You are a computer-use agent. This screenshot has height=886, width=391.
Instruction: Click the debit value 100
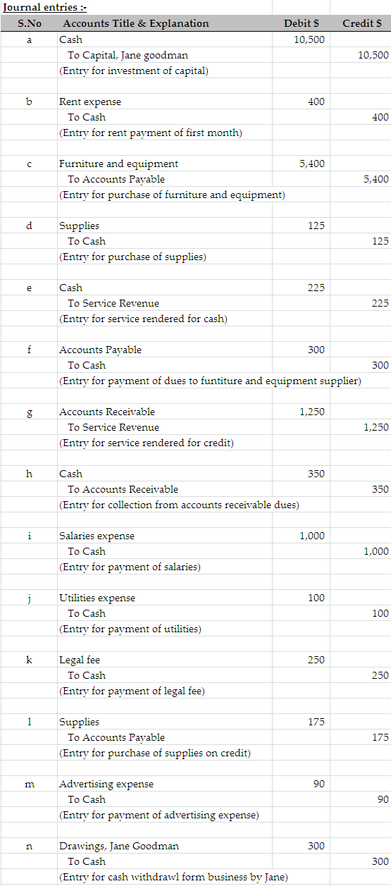point(316,598)
